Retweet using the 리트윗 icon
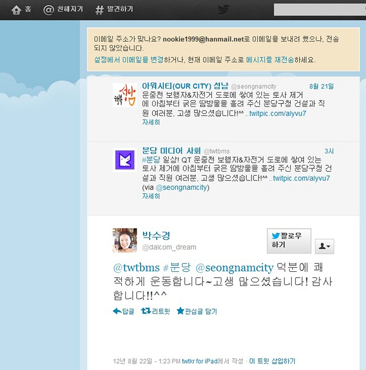 click(x=155, y=311)
